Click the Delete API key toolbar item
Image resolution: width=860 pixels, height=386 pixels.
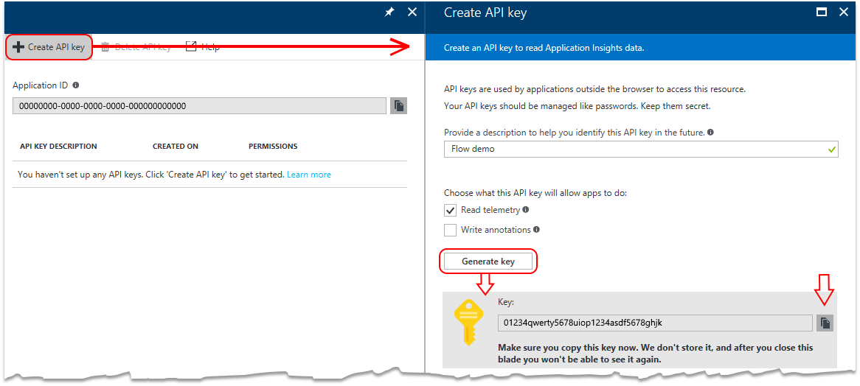(136, 47)
